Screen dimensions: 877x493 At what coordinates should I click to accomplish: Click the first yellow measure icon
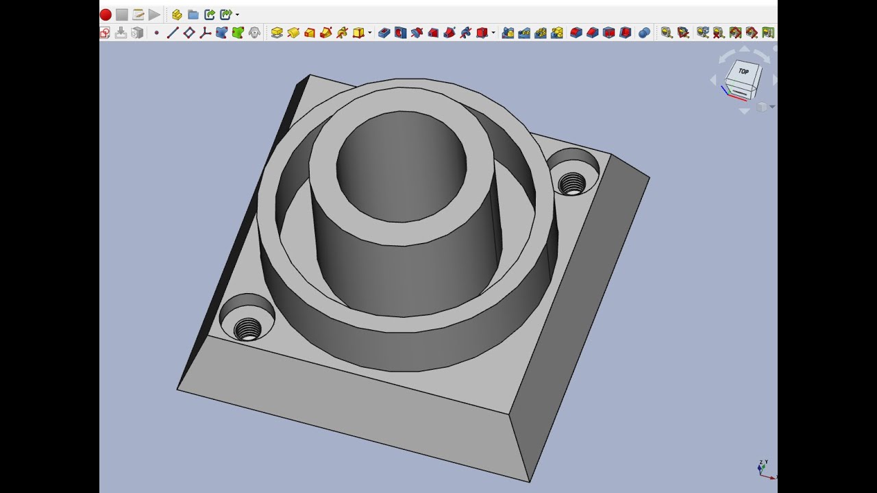[667, 32]
